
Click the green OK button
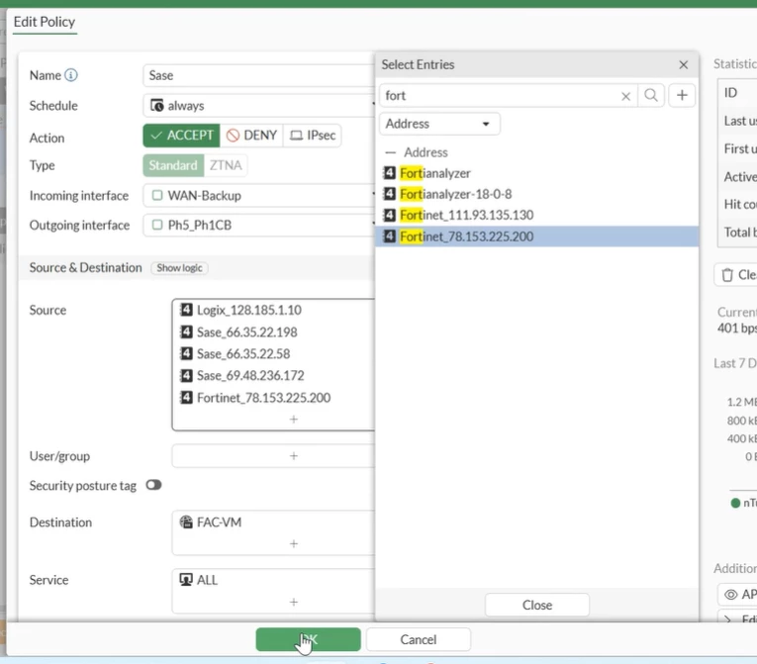point(308,639)
